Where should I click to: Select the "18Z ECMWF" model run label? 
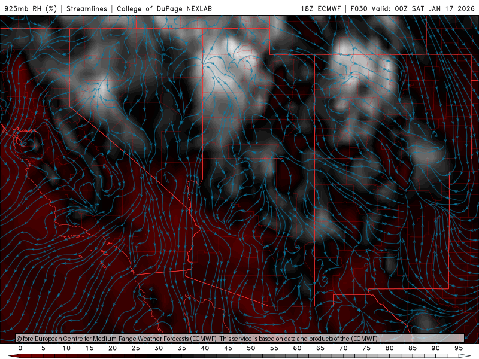pyautogui.click(x=320, y=8)
